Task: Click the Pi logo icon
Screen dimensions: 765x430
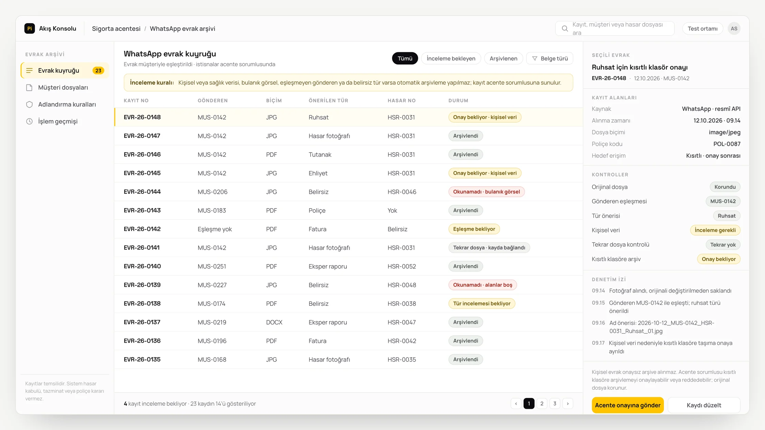Action: (x=29, y=28)
